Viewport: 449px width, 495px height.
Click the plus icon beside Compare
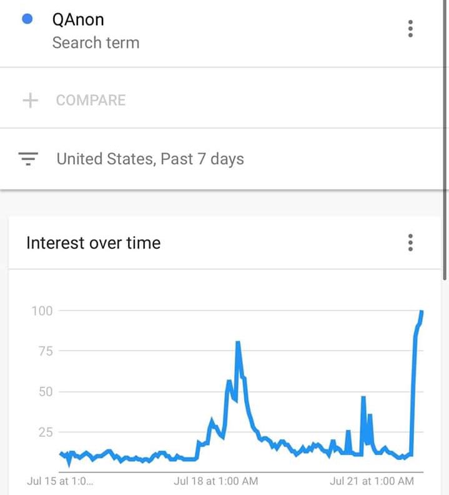(31, 101)
